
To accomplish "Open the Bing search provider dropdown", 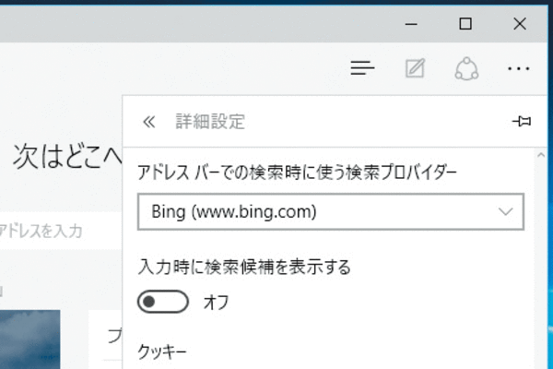I will (331, 211).
